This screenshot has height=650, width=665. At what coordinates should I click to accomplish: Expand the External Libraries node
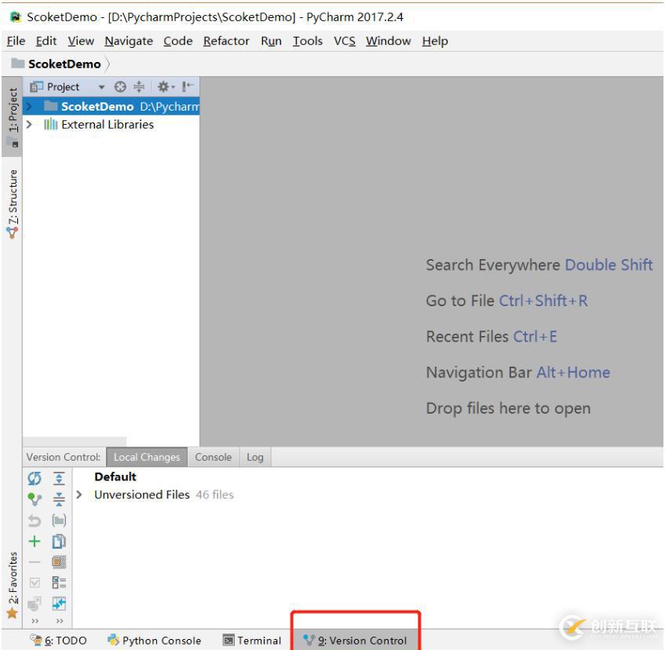tap(30, 125)
